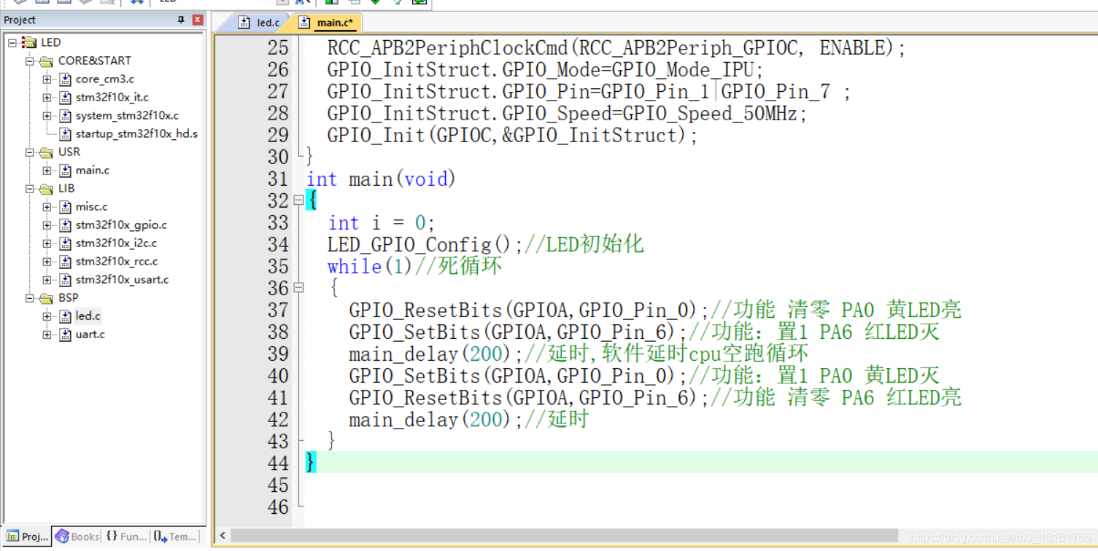Fold the main function at line 32
1098x551 pixels.
pos(298,200)
